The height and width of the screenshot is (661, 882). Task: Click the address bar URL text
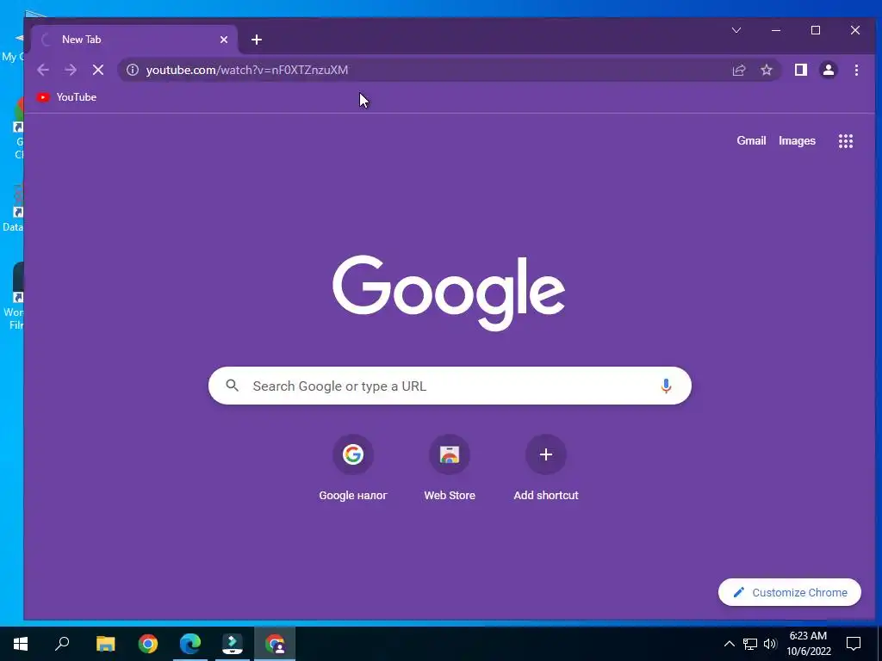(247, 70)
